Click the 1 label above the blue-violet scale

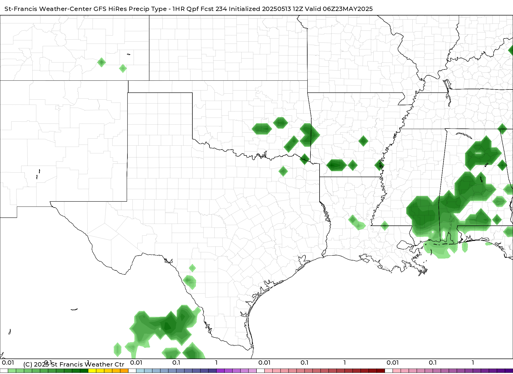tap(216, 363)
